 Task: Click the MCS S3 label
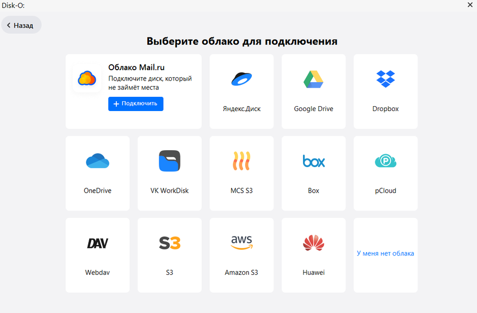(x=241, y=191)
